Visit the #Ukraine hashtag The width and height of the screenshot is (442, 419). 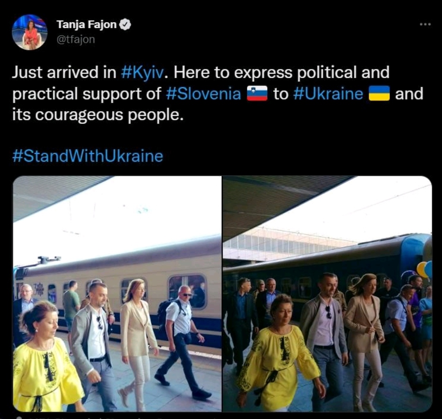[328, 94]
